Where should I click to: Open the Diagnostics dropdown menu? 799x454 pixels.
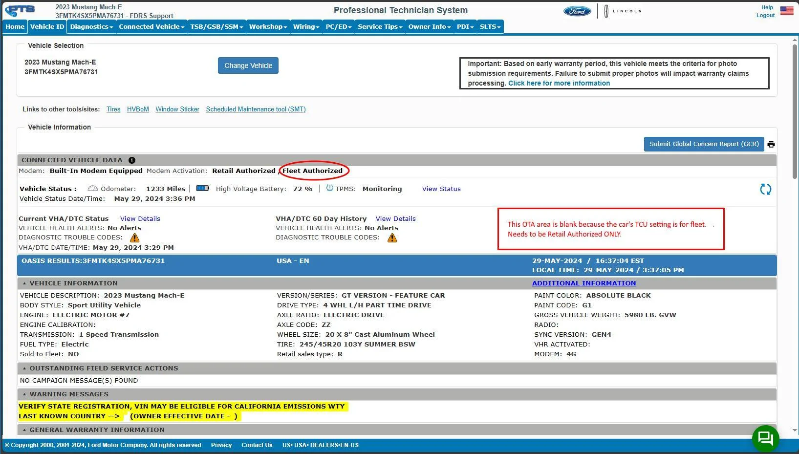coord(91,27)
